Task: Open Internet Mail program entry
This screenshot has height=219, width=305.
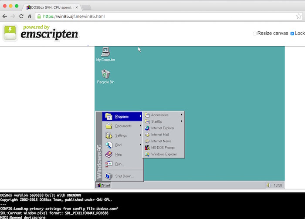Action: tap(159, 135)
